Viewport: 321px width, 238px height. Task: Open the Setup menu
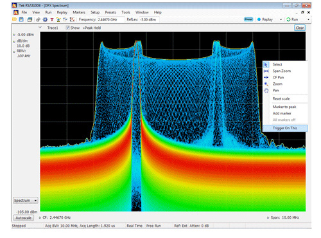95,12
